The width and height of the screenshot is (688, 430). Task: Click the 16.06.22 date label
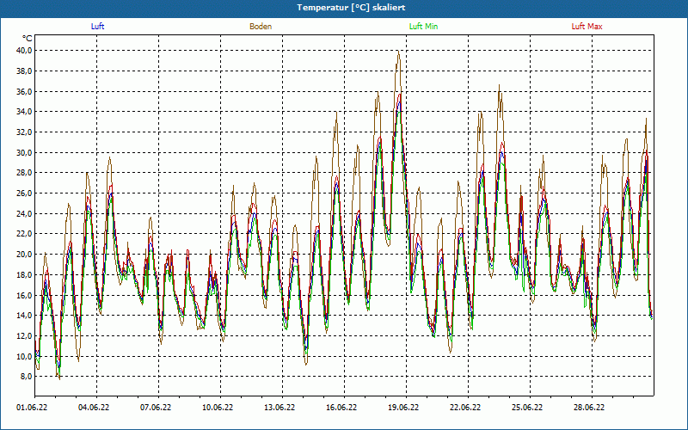pos(341,408)
